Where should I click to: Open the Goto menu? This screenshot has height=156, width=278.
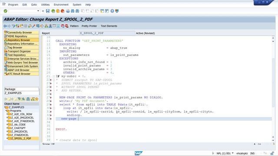pos(34,5)
